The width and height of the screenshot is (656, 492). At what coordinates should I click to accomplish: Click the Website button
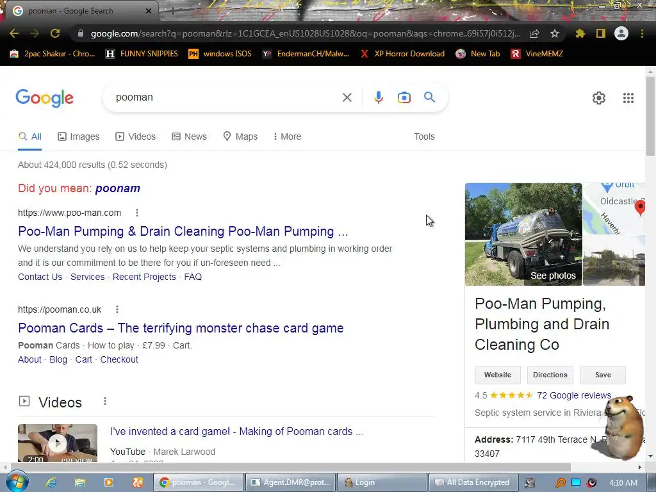tap(497, 375)
